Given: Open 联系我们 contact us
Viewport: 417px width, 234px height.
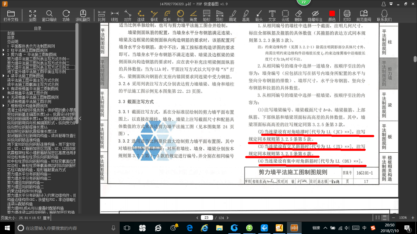Looking at the screenshot, I should (384, 16).
